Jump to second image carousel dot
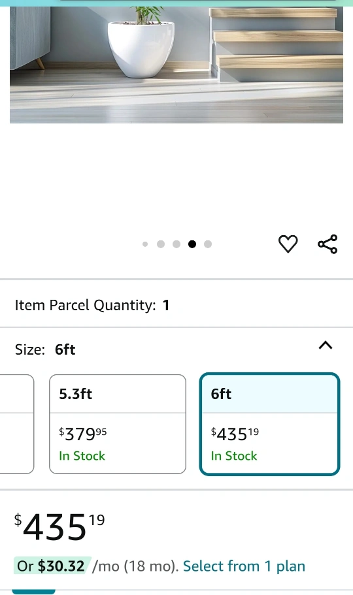This screenshot has height=595, width=353. (x=161, y=244)
